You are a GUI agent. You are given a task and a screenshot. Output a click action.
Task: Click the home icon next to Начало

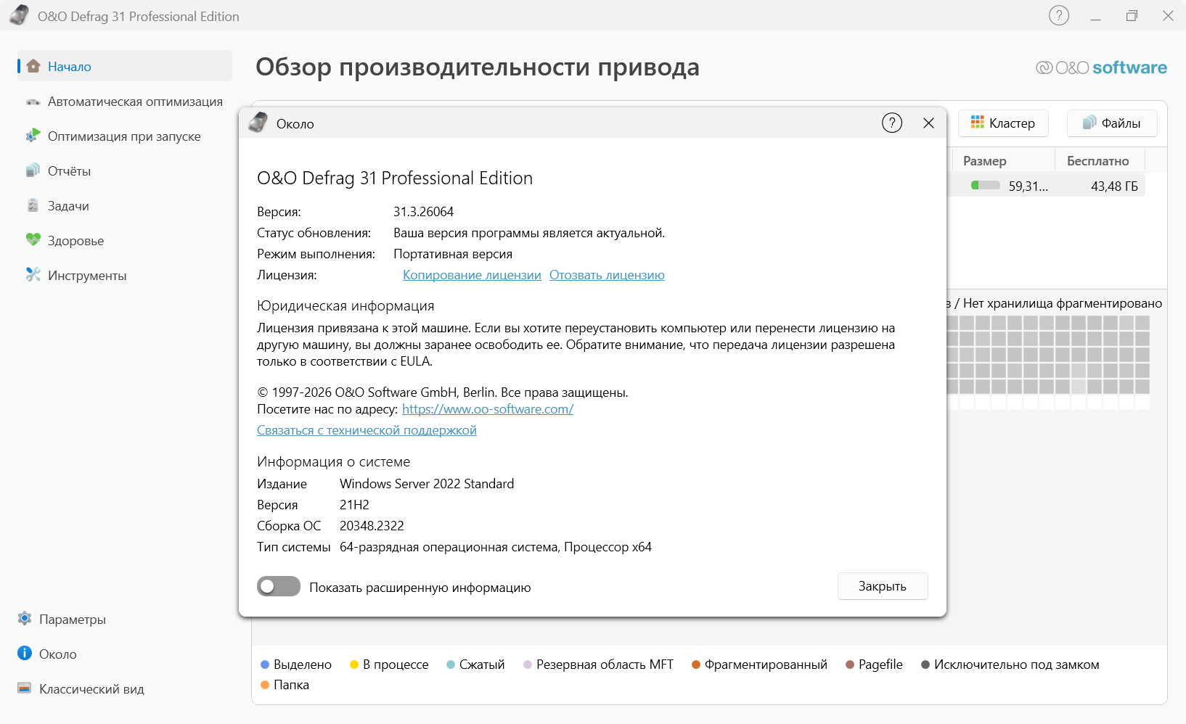pyautogui.click(x=33, y=66)
